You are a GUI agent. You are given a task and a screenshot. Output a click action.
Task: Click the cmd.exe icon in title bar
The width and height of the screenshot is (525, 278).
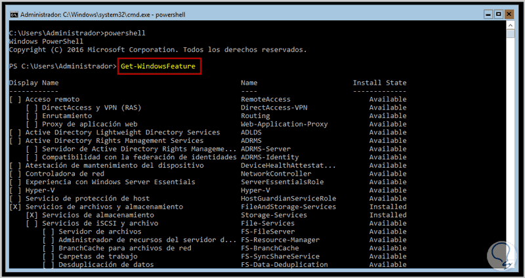click(12, 12)
